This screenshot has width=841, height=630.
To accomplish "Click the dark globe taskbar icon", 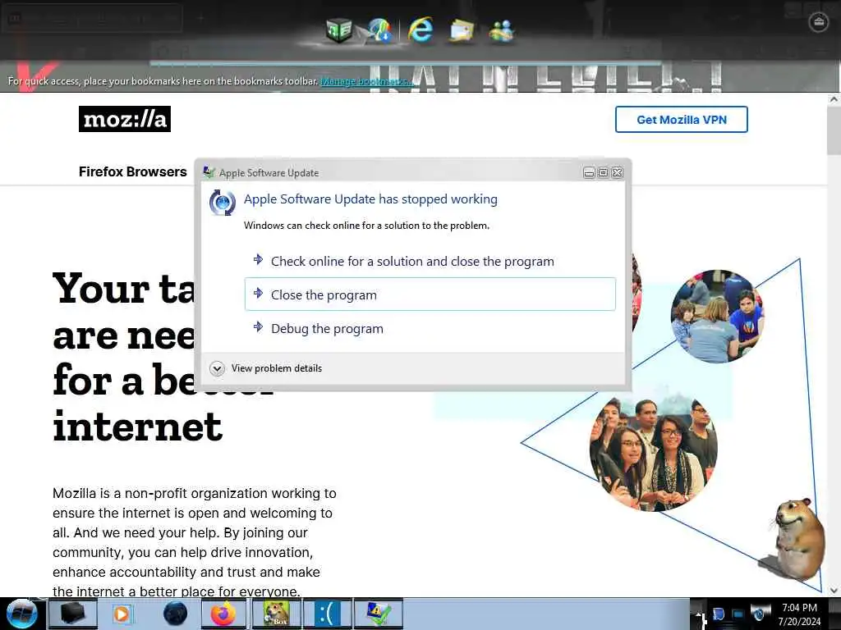I will point(175,614).
